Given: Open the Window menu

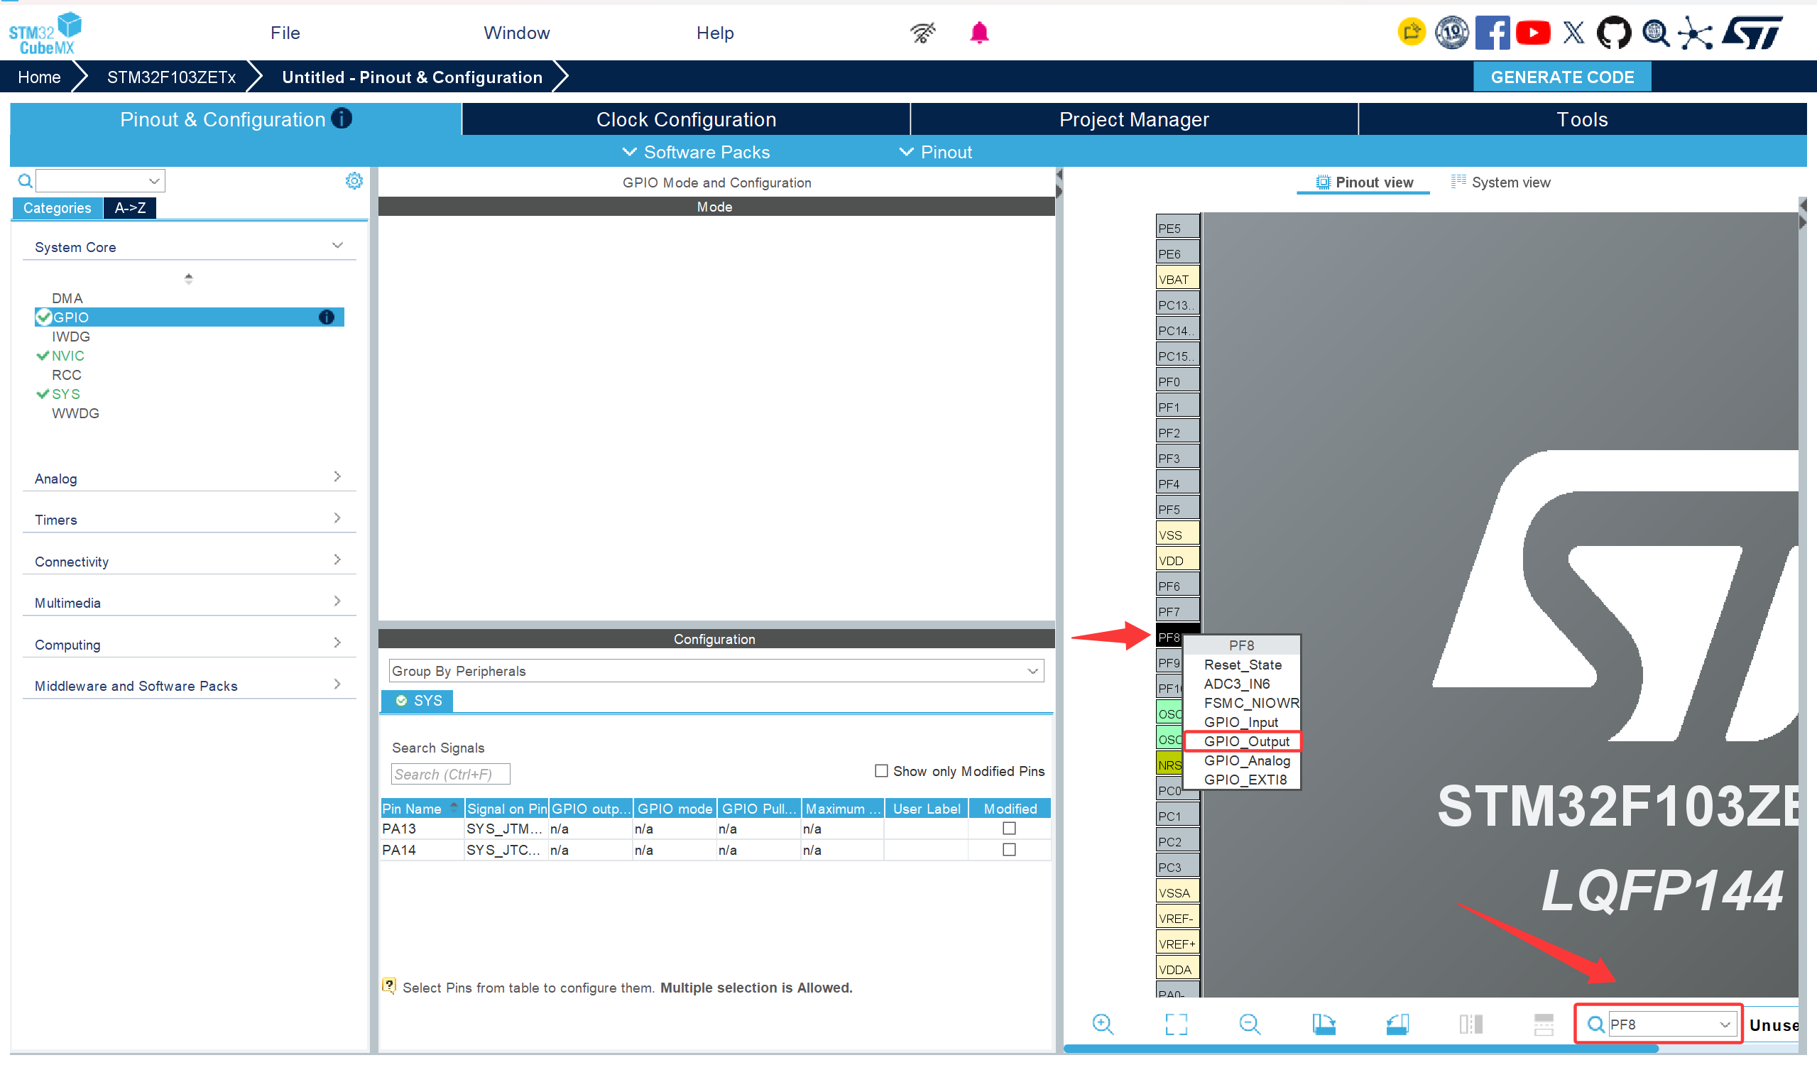Looking at the screenshot, I should (517, 33).
